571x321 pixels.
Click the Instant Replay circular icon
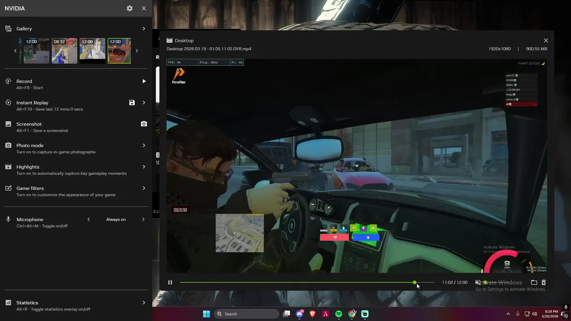coord(8,103)
